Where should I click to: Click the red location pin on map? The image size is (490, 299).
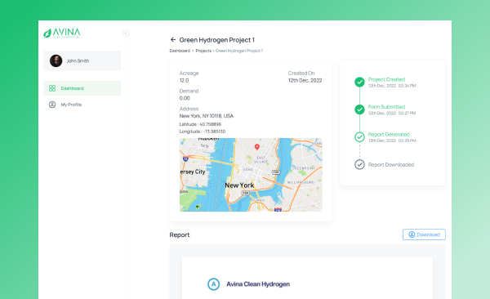click(257, 147)
